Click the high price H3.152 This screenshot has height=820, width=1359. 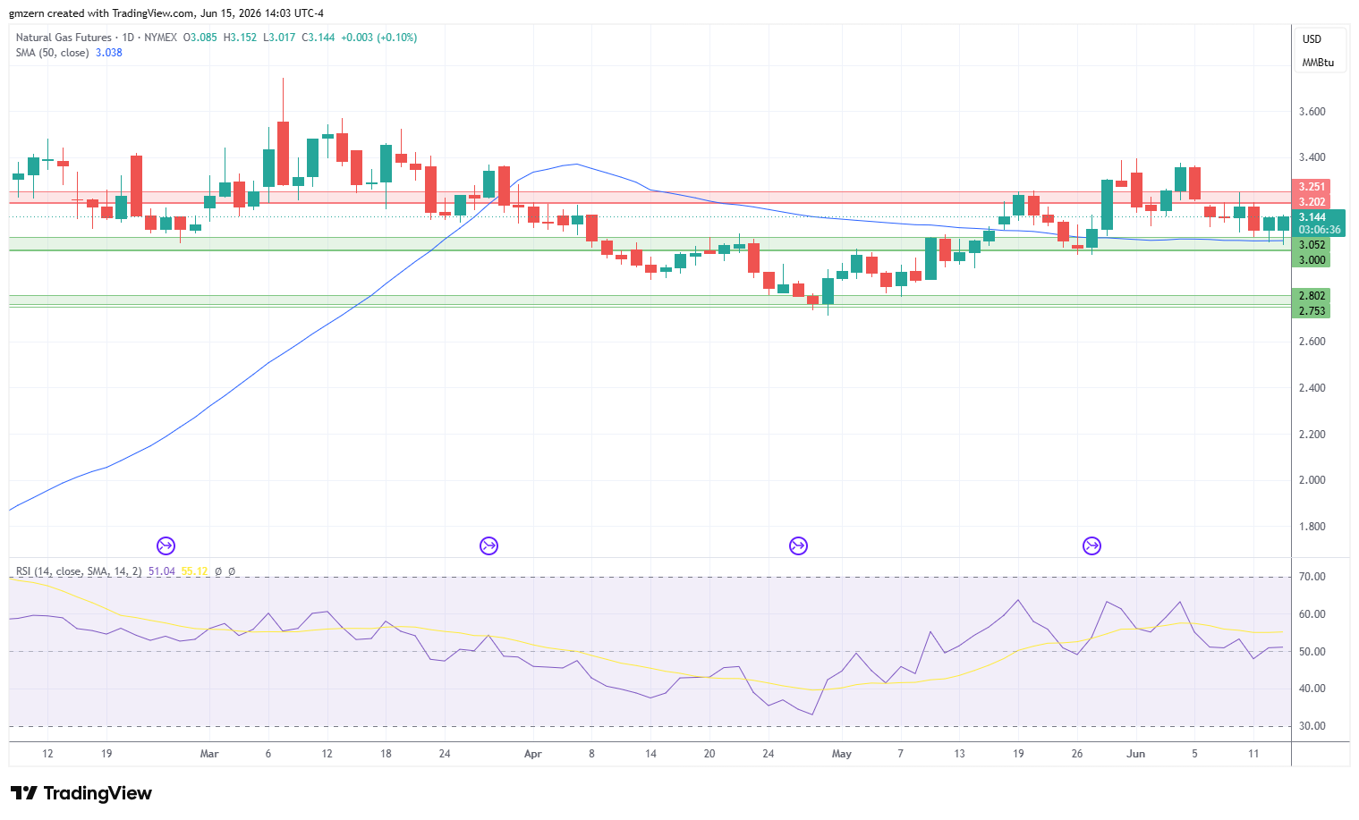(240, 38)
